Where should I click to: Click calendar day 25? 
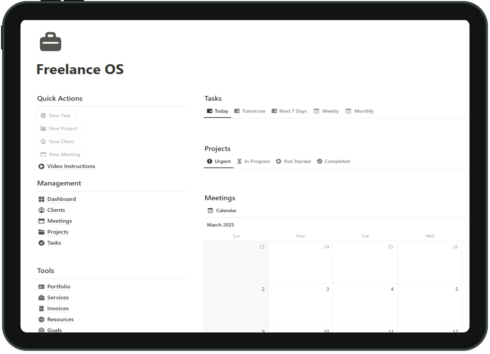(x=365, y=262)
